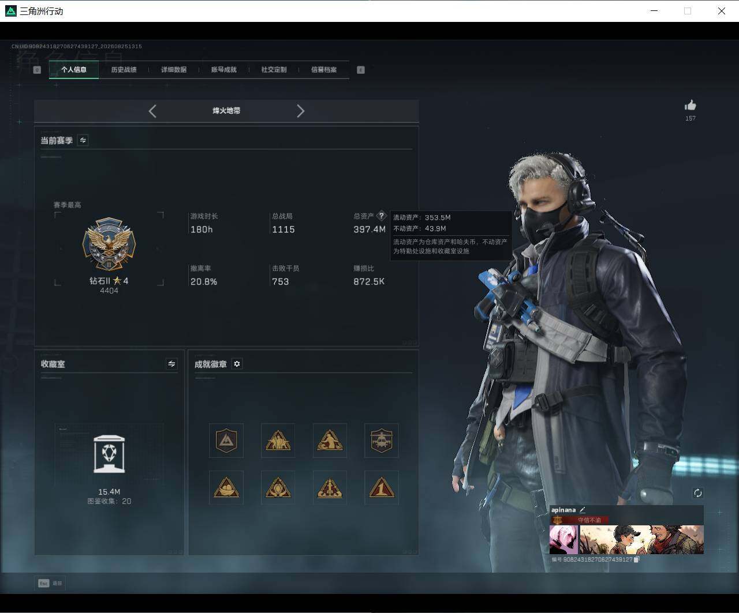Copy the player ID number with copy icon
739x613 pixels.
point(636,559)
